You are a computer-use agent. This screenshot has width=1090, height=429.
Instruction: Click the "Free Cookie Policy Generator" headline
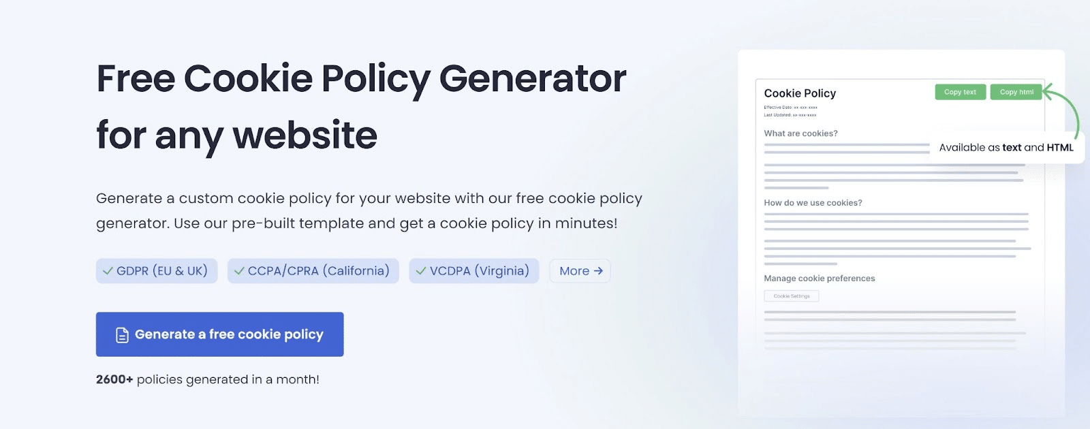(361, 78)
